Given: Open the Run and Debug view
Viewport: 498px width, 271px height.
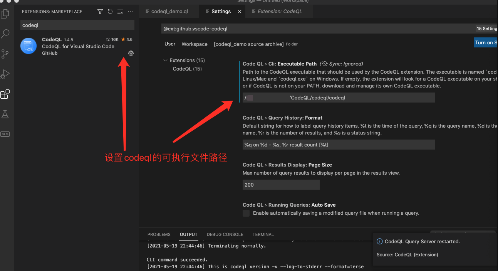Looking at the screenshot, I should click(5, 74).
